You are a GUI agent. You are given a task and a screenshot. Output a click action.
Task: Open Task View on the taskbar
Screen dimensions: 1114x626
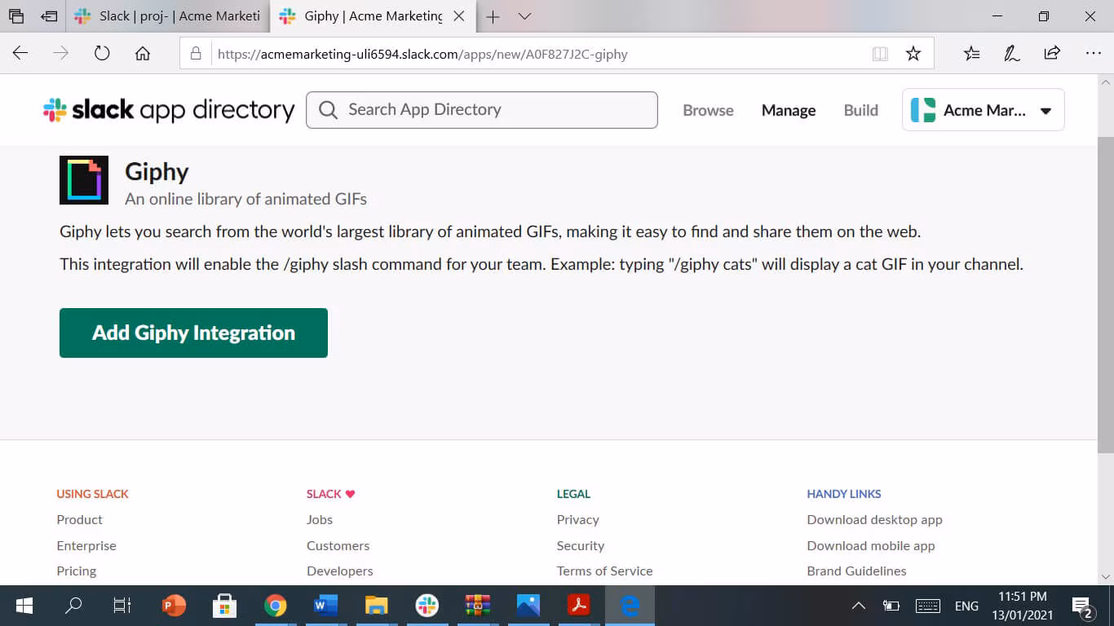(122, 606)
